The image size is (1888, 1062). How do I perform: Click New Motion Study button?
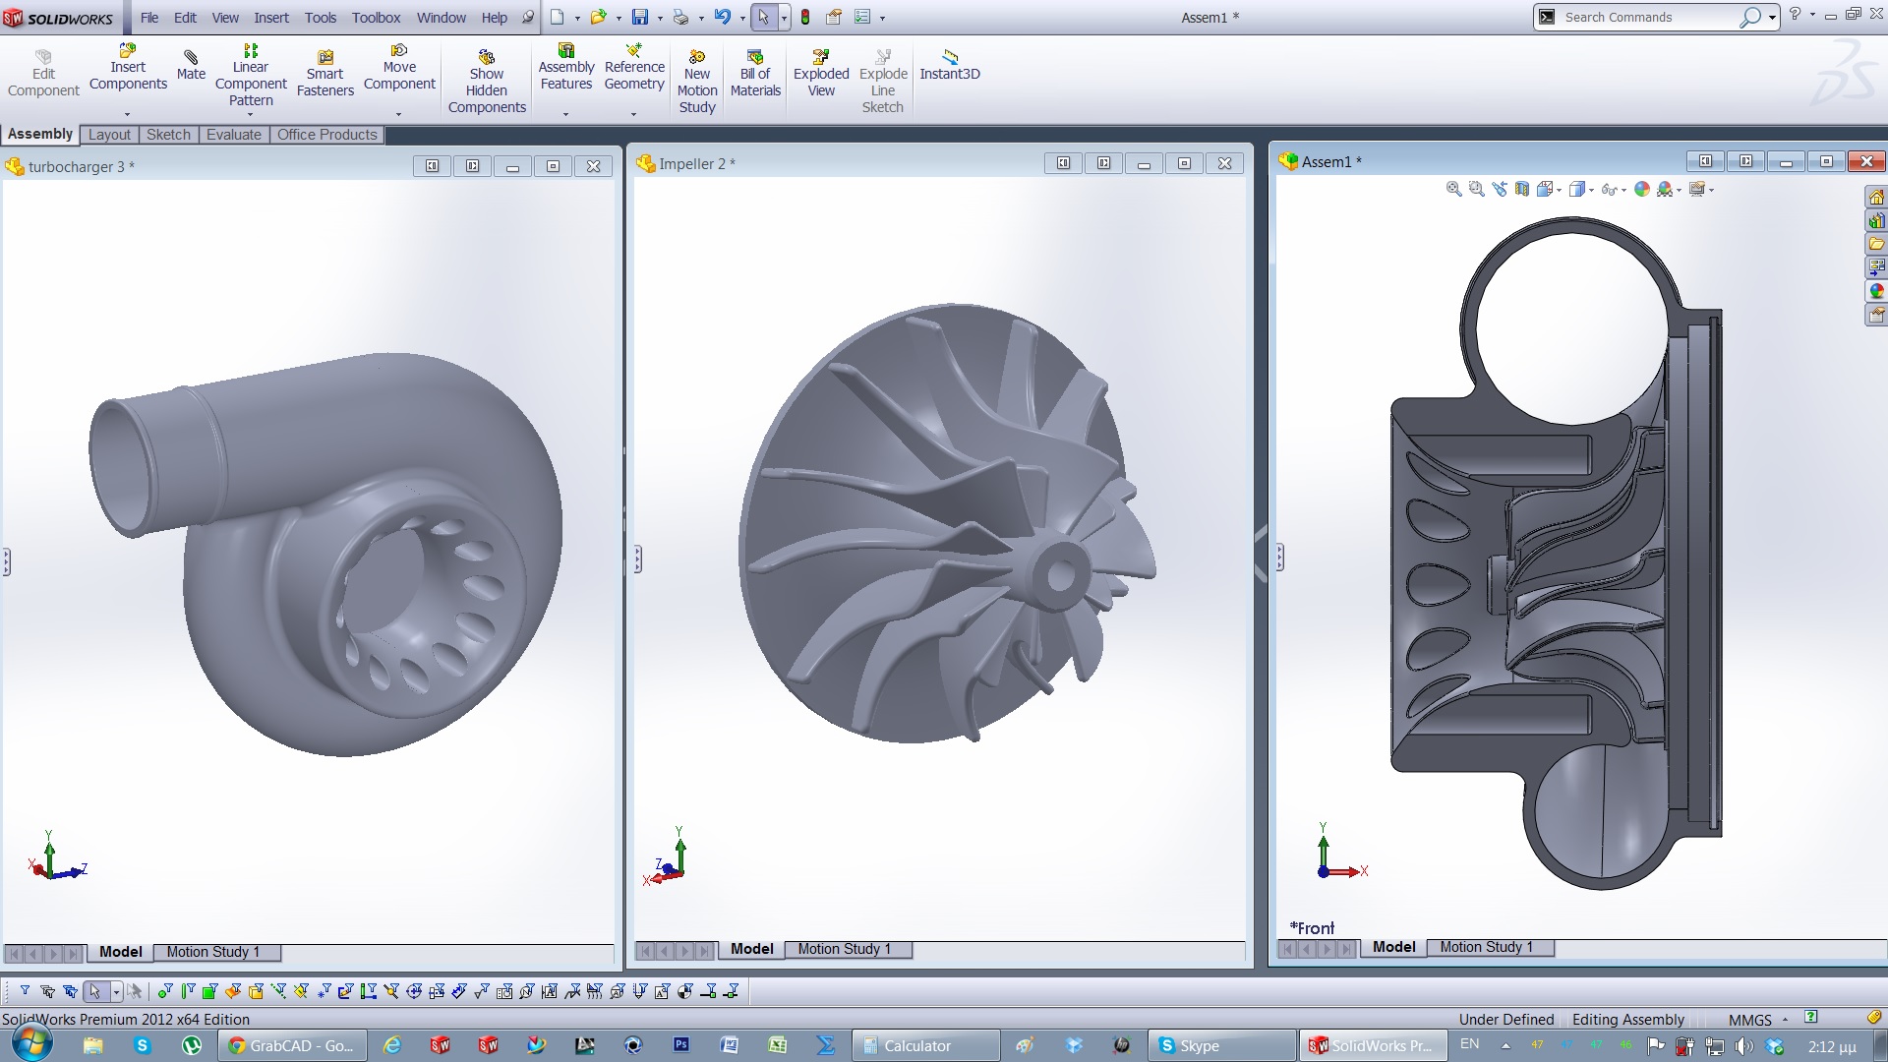(696, 82)
